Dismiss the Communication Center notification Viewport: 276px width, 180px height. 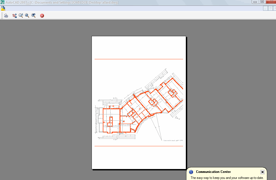pyautogui.click(x=263, y=172)
